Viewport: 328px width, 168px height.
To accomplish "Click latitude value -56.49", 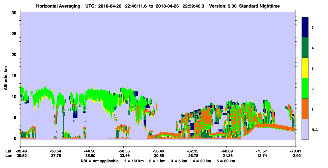I will point(158,151).
